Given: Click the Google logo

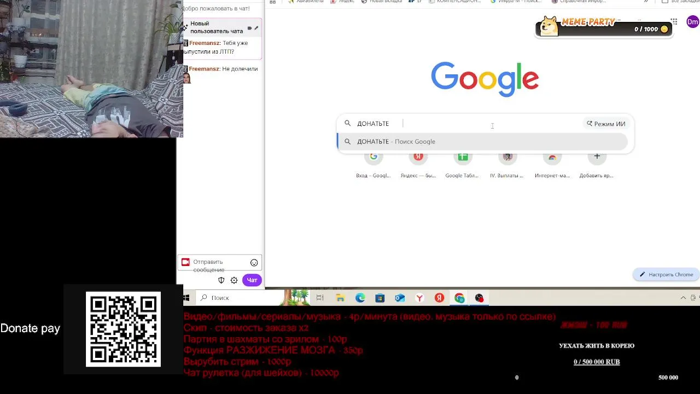Looking at the screenshot, I should 485,80.
